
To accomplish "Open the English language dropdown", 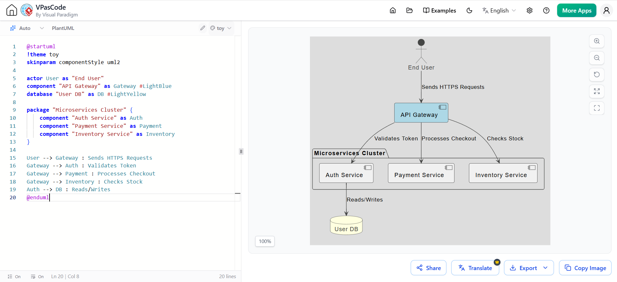I will tap(499, 11).
